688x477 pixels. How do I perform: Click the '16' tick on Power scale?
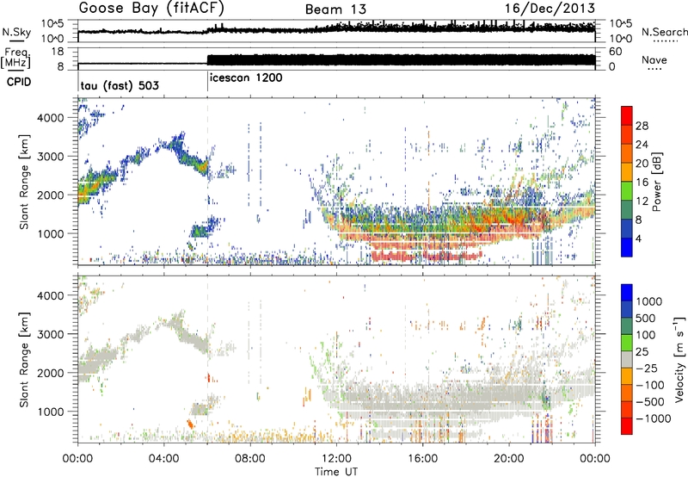[x=642, y=183]
